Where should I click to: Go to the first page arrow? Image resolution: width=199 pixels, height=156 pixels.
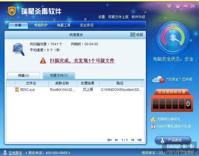click(109, 140)
